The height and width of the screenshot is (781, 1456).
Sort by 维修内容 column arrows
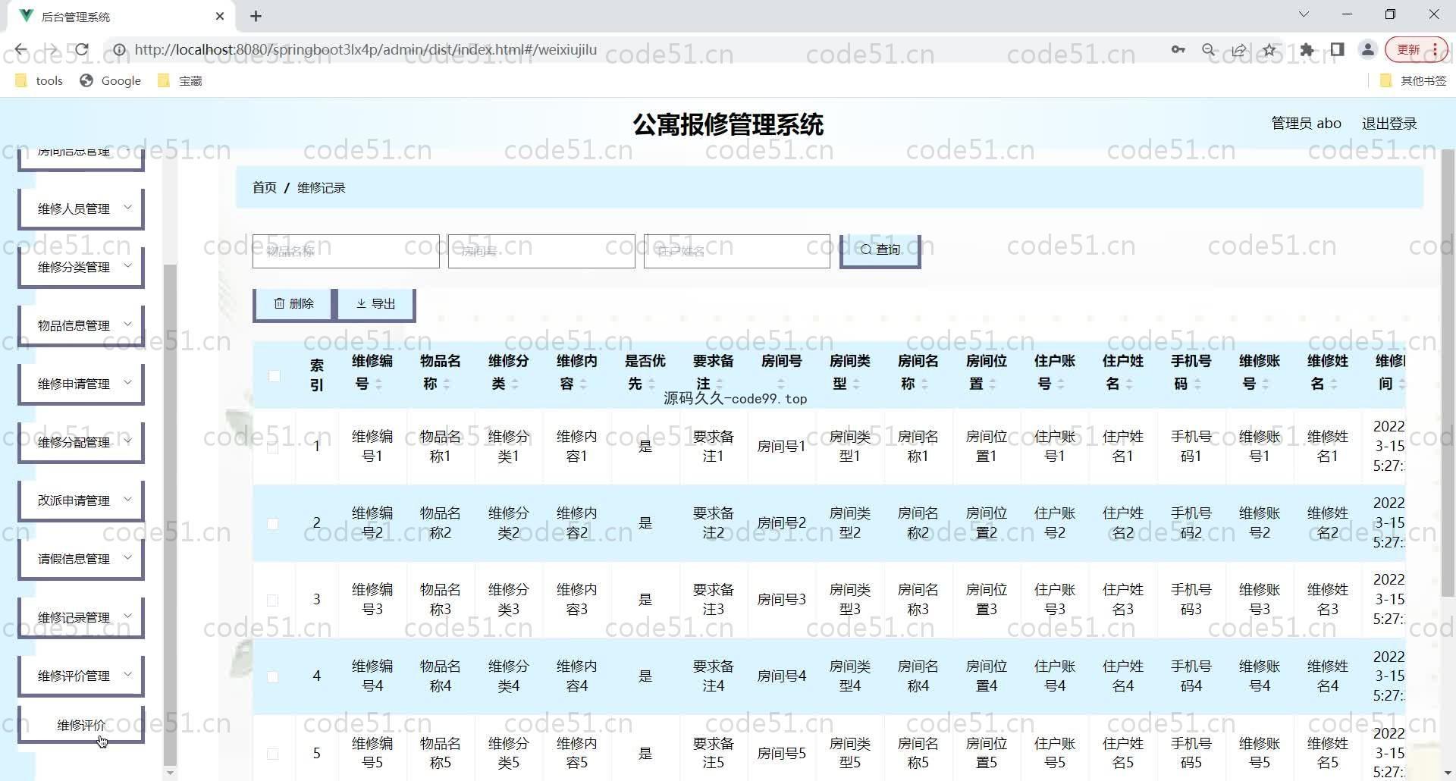[x=583, y=384]
